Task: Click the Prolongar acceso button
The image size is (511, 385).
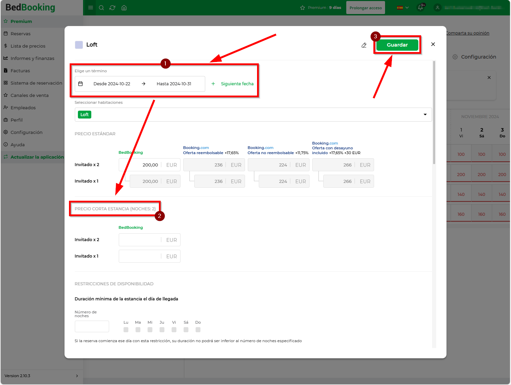Action: (x=365, y=8)
